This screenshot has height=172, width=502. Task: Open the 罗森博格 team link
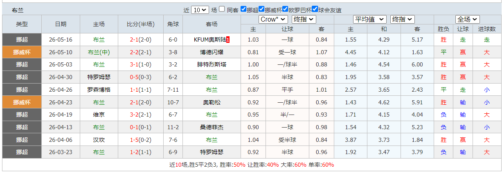click(x=99, y=90)
